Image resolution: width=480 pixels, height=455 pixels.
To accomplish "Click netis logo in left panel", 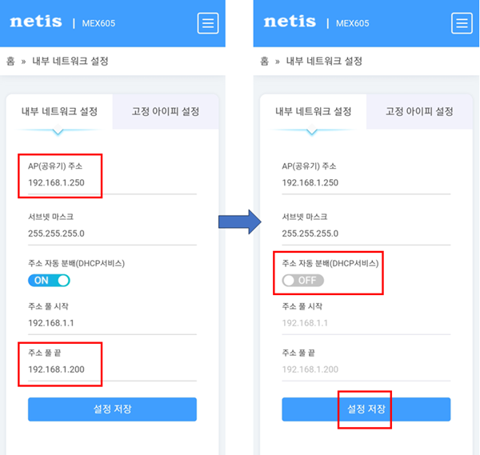I will coord(36,22).
